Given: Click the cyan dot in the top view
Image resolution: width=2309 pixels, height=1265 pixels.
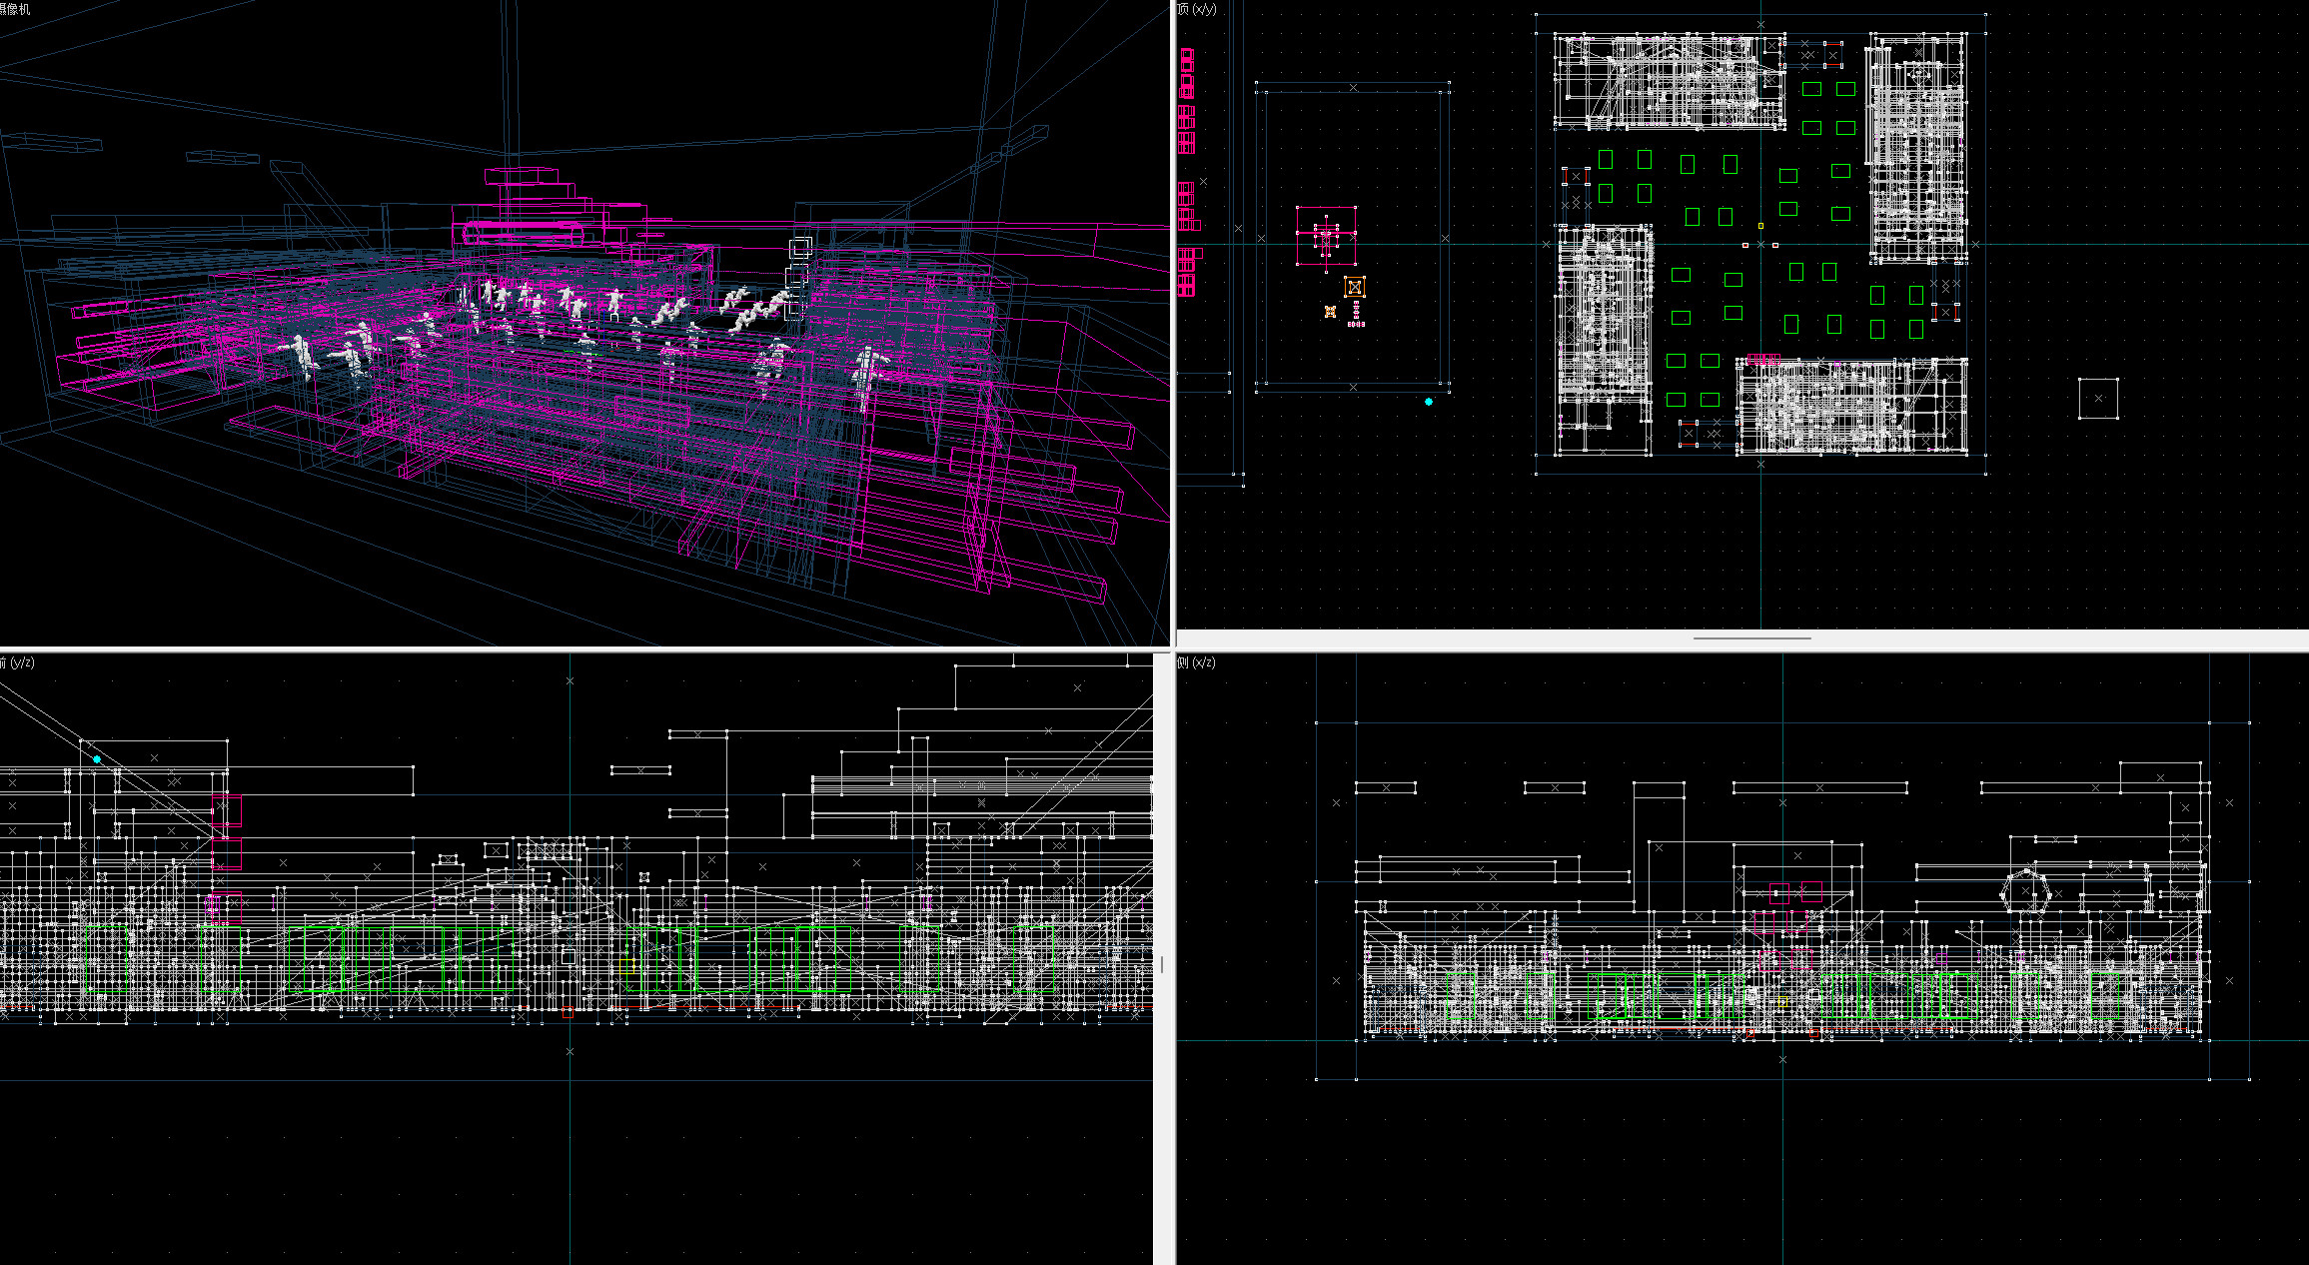Looking at the screenshot, I should click(1429, 402).
